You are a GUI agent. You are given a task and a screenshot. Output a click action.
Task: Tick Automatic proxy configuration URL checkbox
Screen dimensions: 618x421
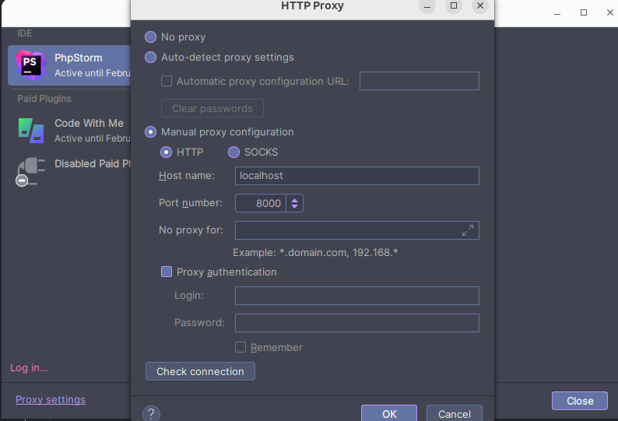tap(167, 81)
